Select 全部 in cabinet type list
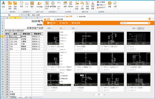Viewport: 155px width, 99px height. click(x=67, y=32)
